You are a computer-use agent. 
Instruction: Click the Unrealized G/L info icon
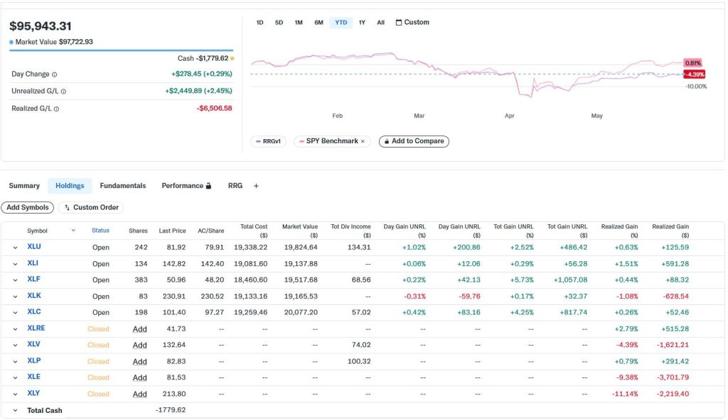point(63,92)
